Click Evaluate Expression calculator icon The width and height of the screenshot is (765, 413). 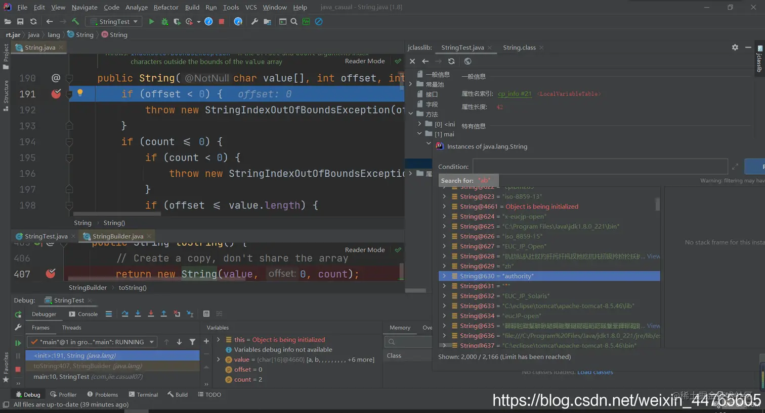point(206,314)
